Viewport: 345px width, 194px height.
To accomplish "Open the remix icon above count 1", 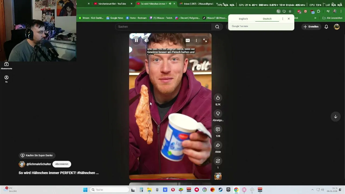I will click(218, 161).
